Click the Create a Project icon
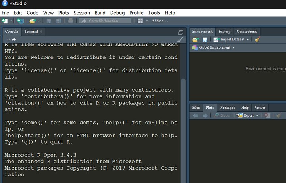 (x=20, y=21)
